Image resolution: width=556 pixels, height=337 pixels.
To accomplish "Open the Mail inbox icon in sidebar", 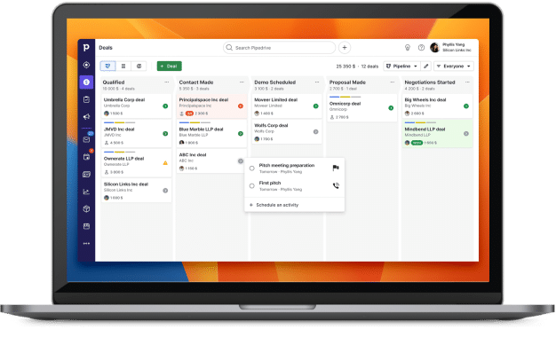I will [x=86, y=139].
